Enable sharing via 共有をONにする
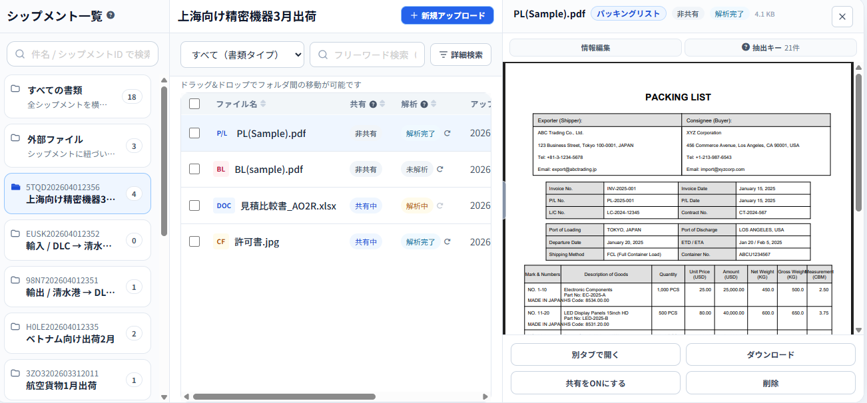 coord(595,382)
